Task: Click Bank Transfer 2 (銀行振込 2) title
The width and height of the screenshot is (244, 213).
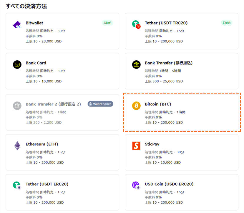Action: coord(53,104)
